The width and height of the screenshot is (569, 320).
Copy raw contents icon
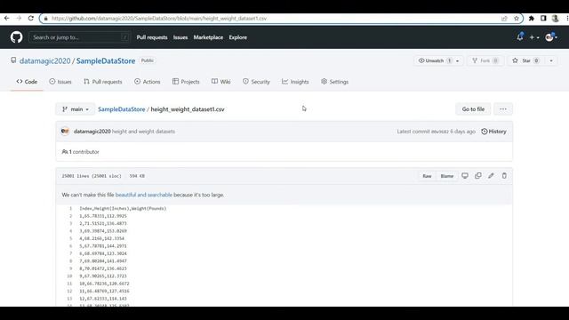pyautogui.click(x=478, y=176)
